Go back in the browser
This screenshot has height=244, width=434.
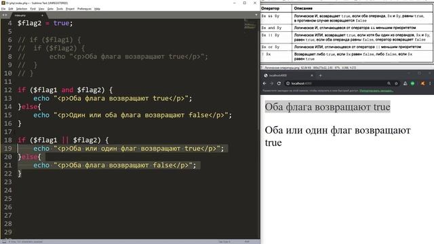(x=264, y=83)
